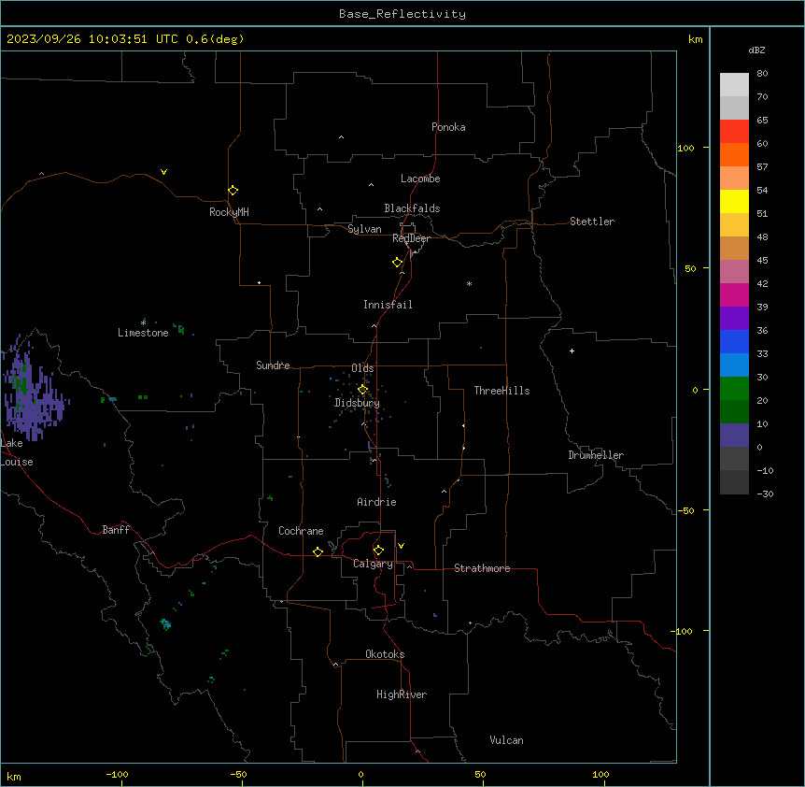Select the red 60-65 dBZ color swatch
The width and height of the screenshot is (805, 787).
click(734, 132)
